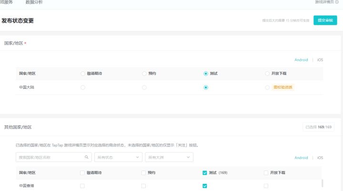Focus the 搜索国家/地区名称 search field
Image resolution: width=343 pixels, height=191 pixels.
coord(53,157)
